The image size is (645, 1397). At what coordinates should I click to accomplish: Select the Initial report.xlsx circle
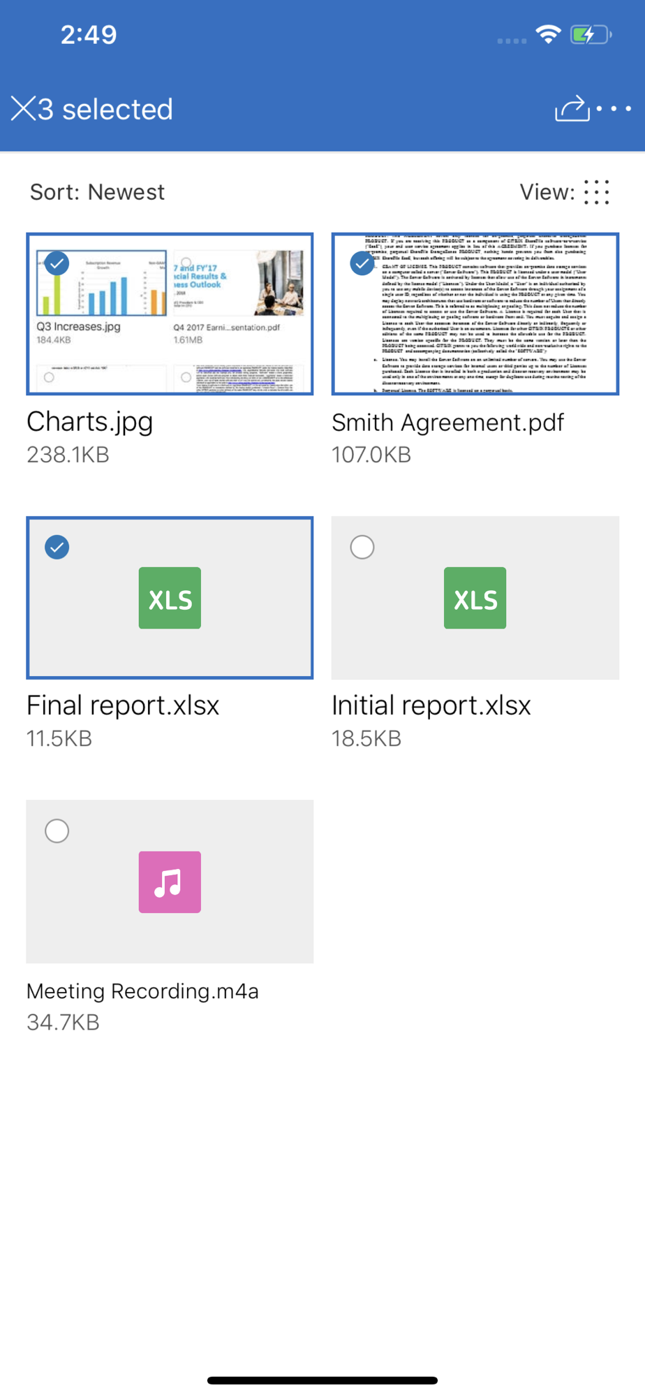click(x=362, y=547)
